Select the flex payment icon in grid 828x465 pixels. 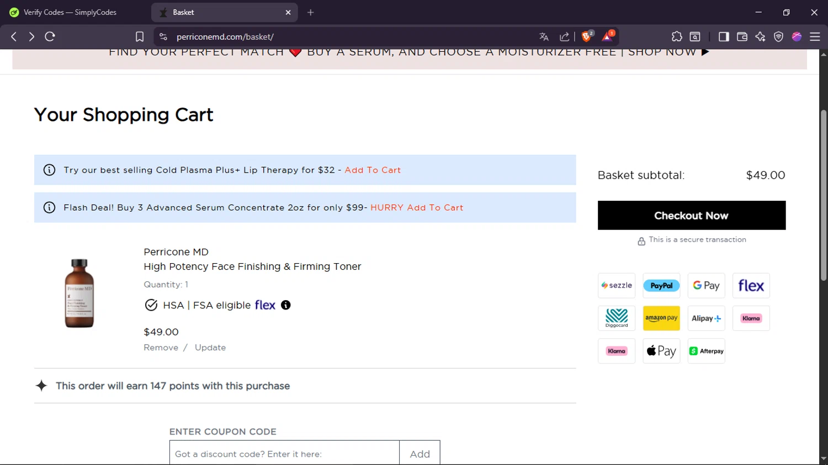[x=751, y=286]
